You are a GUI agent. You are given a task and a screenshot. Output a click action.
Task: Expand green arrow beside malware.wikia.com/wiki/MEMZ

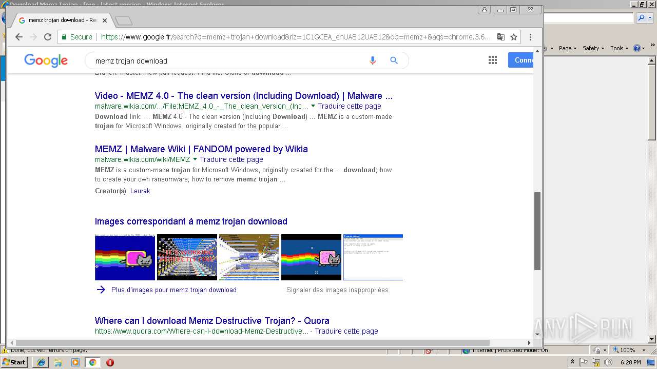(195, 159)
